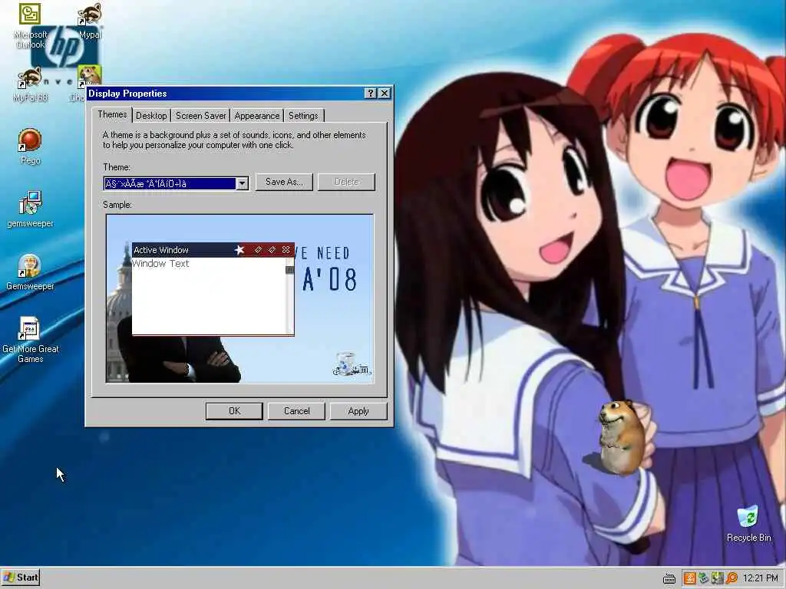Screen dimensions: 786x589
Task: Click the orange system tray icon
Action: point(690,578)
